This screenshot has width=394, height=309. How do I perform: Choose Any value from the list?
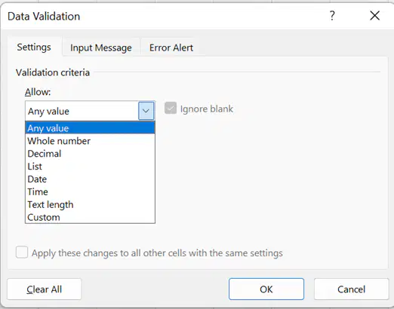click(x=90, y=128)
